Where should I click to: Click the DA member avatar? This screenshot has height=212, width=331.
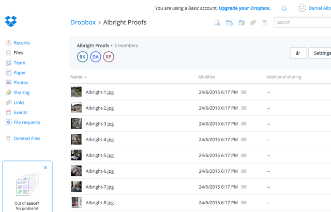point(95,57)
